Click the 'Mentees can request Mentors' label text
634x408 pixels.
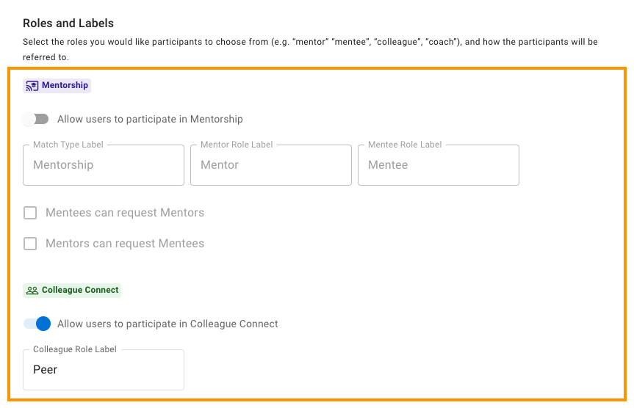point(125,213)
